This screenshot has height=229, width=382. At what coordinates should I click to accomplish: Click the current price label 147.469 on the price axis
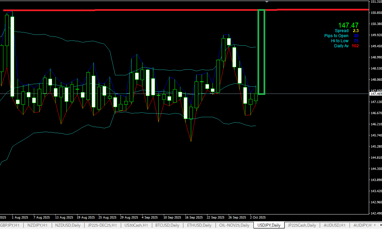pyautogui.click(x=376, y=94)
